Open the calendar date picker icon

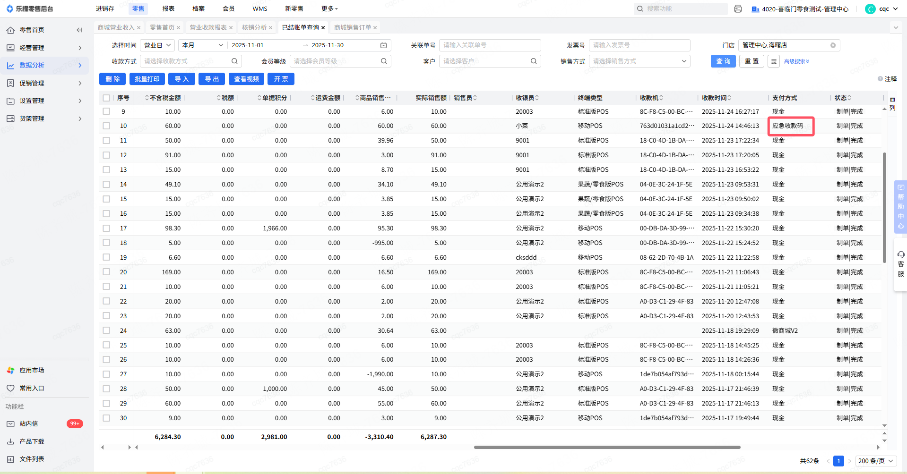pos(383,45)
